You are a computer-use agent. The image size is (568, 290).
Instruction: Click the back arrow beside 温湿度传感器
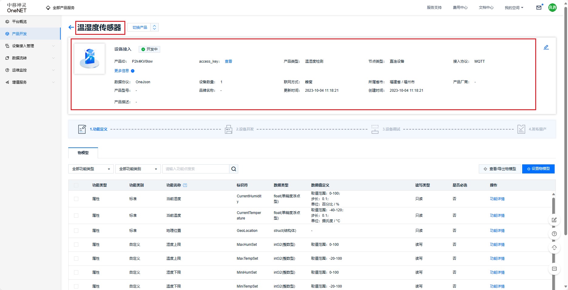point(71,28)
